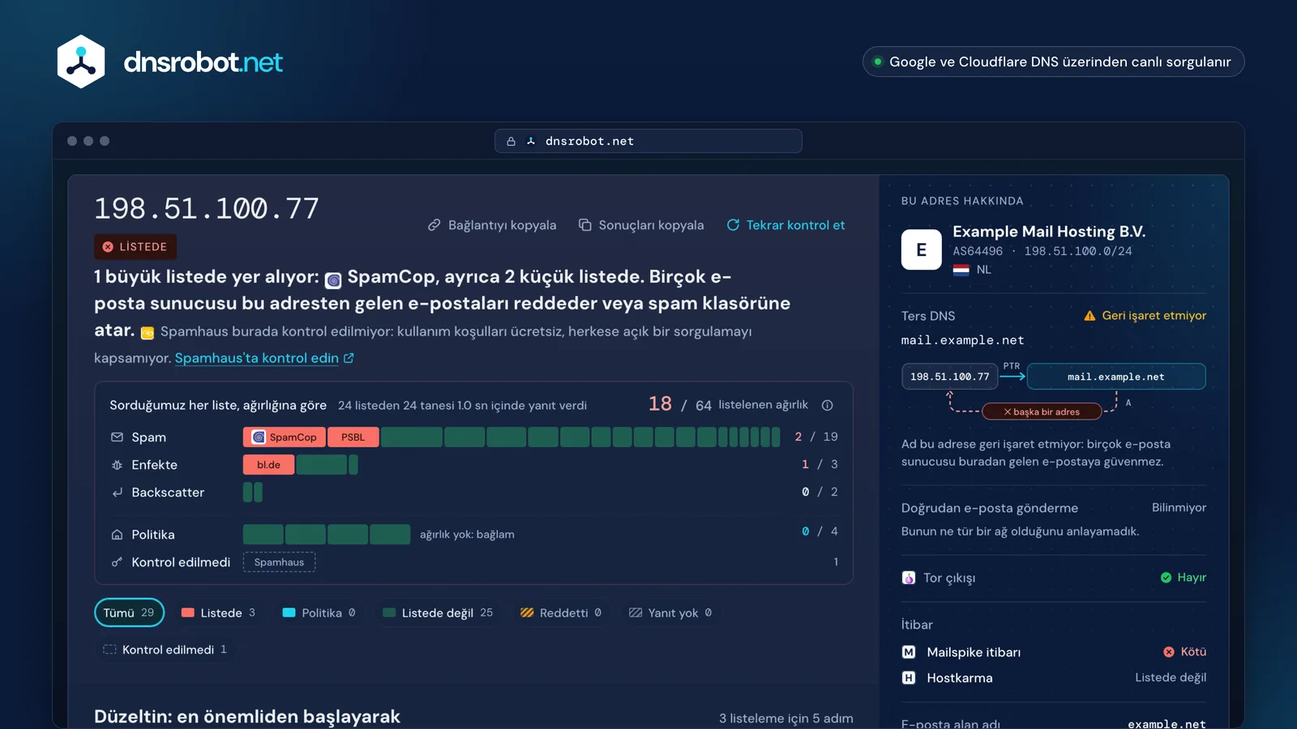The width and height of the screenshot is (1297, 729).
Task: Click the Mailspike itibarı M icon
Action: click(909, 652)
